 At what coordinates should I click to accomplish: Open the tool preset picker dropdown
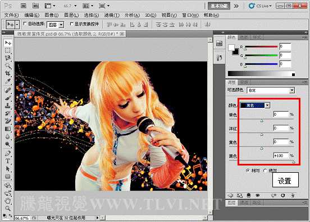17,25
